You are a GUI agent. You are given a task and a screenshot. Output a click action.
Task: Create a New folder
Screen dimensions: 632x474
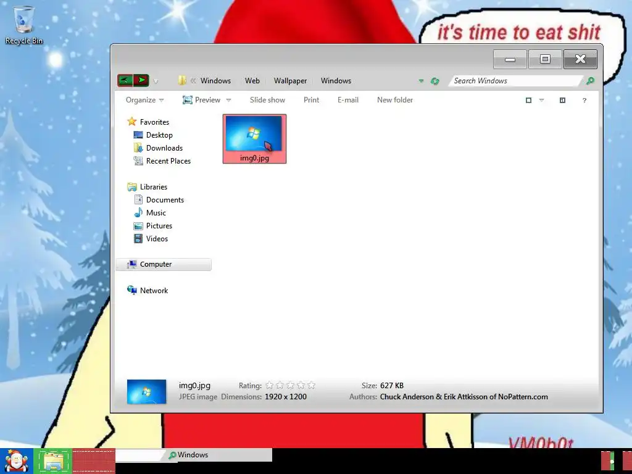tap(395, 100)
